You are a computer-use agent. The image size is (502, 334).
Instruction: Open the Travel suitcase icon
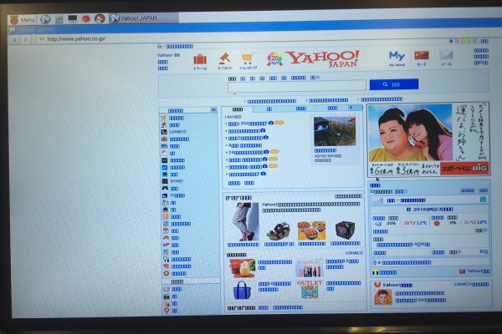pos(200,62)
